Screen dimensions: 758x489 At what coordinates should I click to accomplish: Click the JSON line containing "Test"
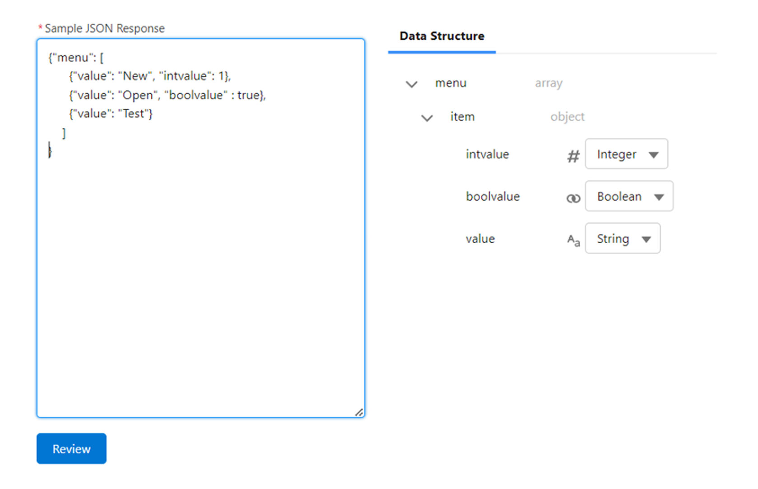[x=111, y=114]
